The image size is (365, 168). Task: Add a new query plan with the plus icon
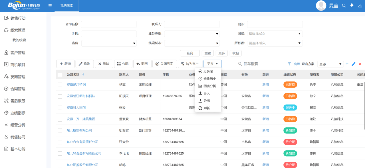(347, 64)
